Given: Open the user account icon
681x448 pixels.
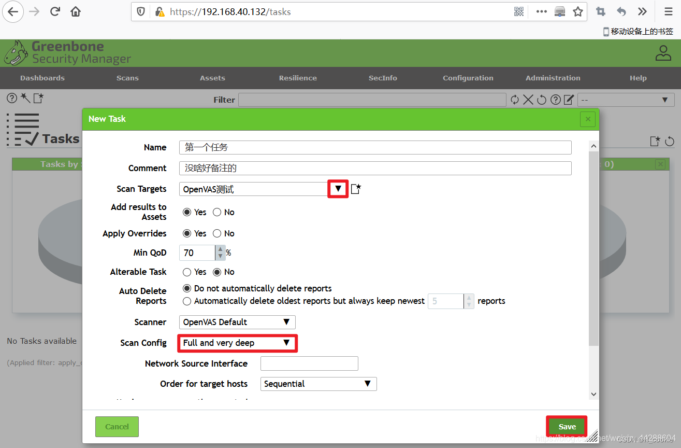Looking at the screenshot, I should tap(663, 53).
